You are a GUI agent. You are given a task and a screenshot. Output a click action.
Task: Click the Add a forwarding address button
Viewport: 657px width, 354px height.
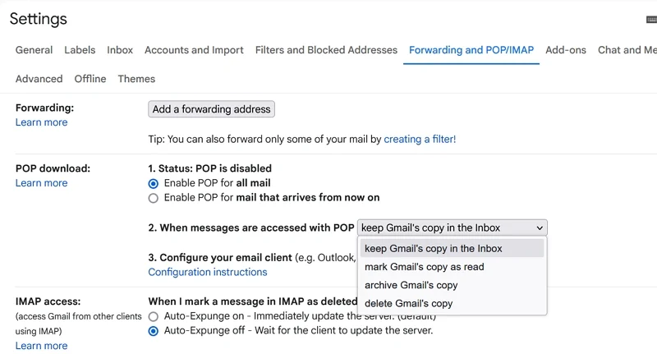[x=211, y=109]
